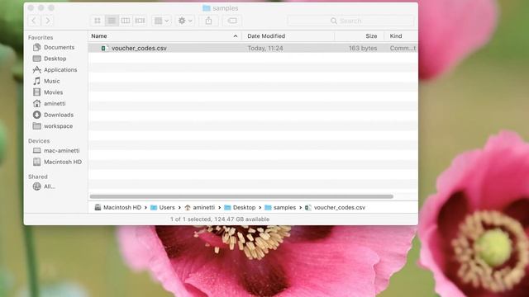
Task: Select voucher_codes.csv file row
Action: (253, 48)
